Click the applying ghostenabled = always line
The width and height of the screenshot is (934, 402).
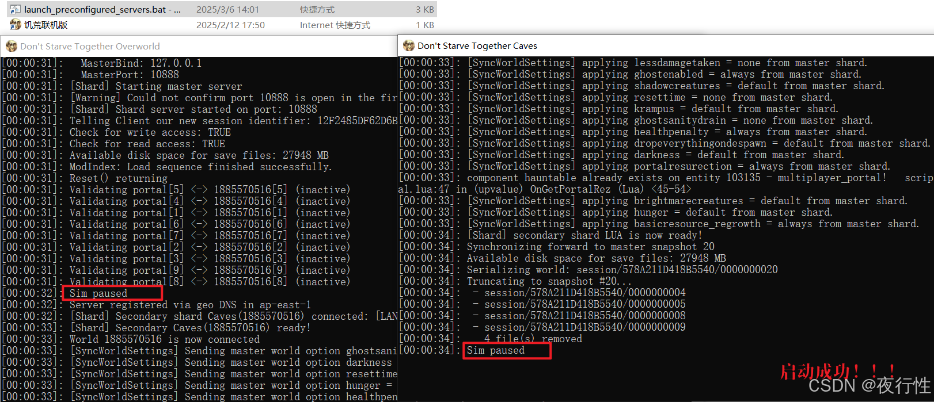[631, 74]
